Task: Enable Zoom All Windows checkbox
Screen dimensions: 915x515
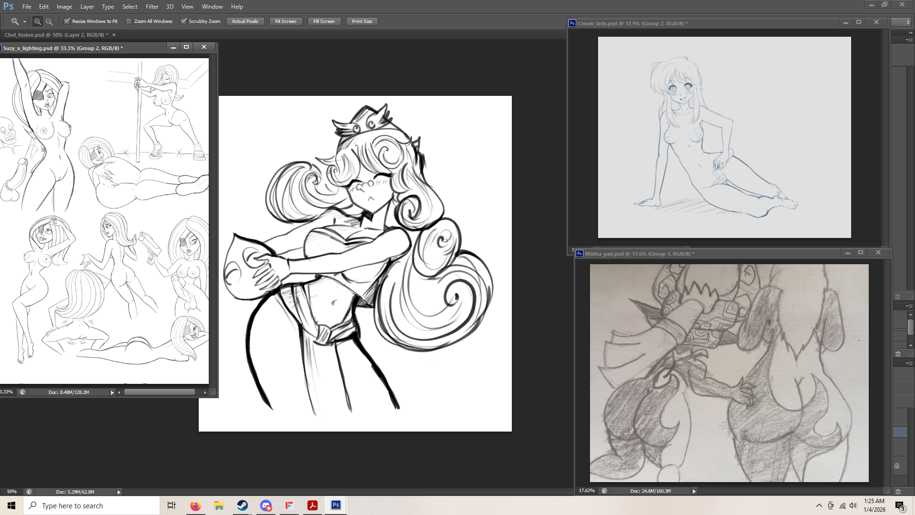Action: click(129, 21)
